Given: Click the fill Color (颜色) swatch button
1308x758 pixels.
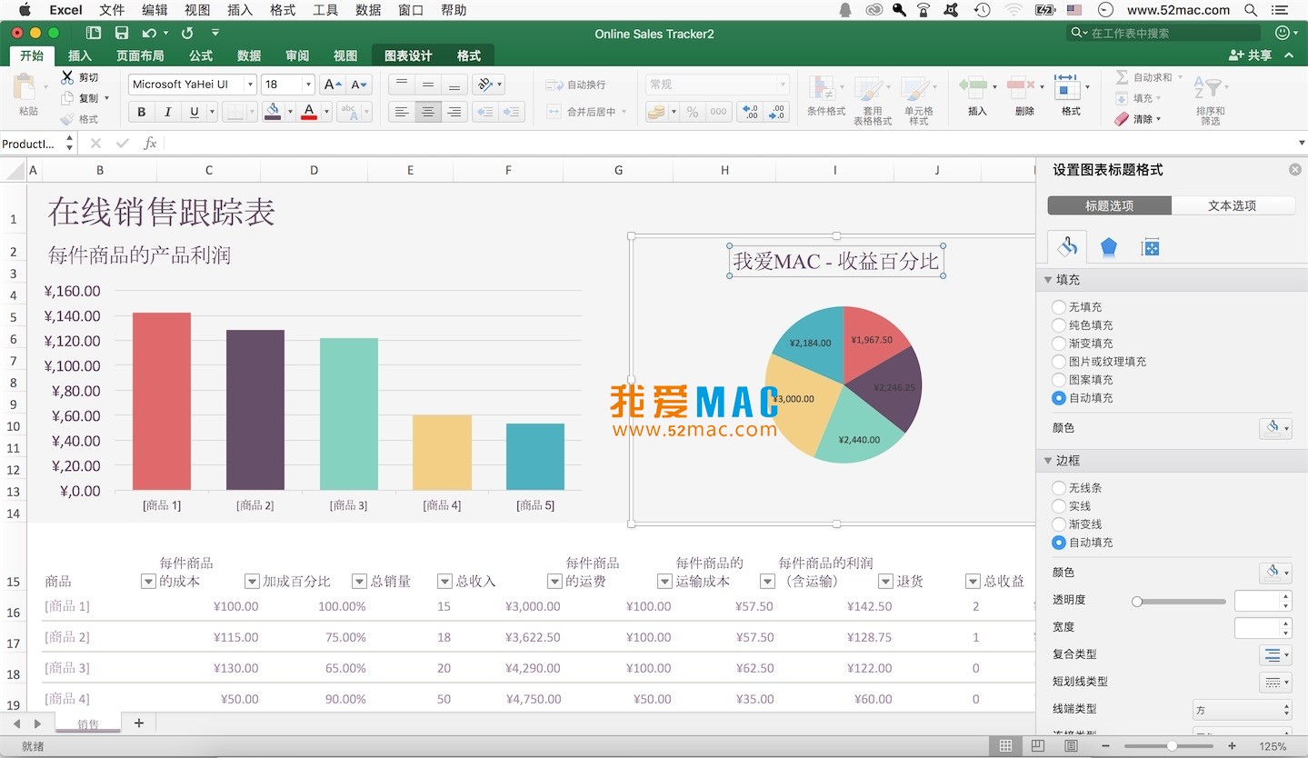Looking at the screenshot, I should click(x=1275, y=428).
